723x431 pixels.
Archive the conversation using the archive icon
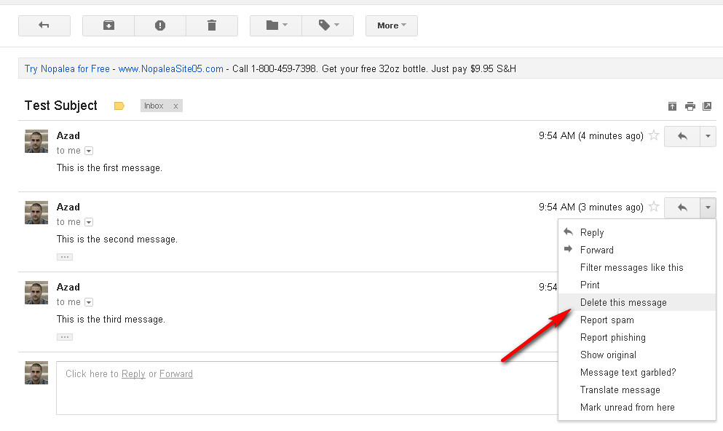pyautogui.click(x=108, y=25)
